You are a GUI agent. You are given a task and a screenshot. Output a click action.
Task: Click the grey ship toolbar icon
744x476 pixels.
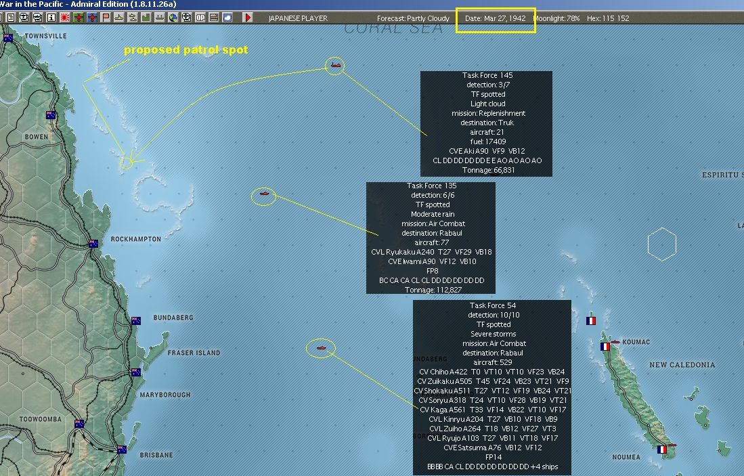click(160, 18)
